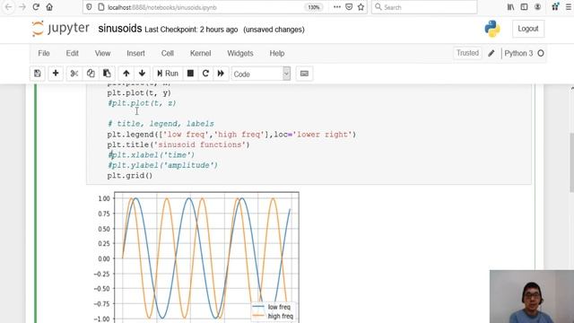Restart kernel and rerun all cells
This screenshot has width=574, height=323.
pos(221,74)
